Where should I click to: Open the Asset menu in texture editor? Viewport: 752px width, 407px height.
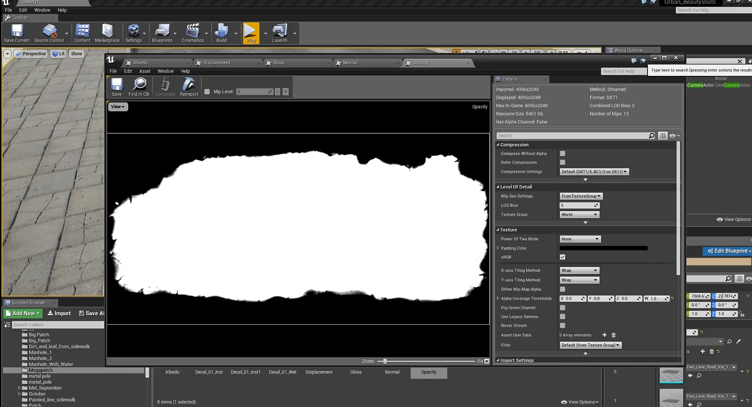pos(144,71)
